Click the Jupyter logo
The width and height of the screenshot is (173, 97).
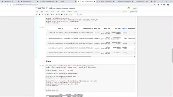(x=40, y=8)
